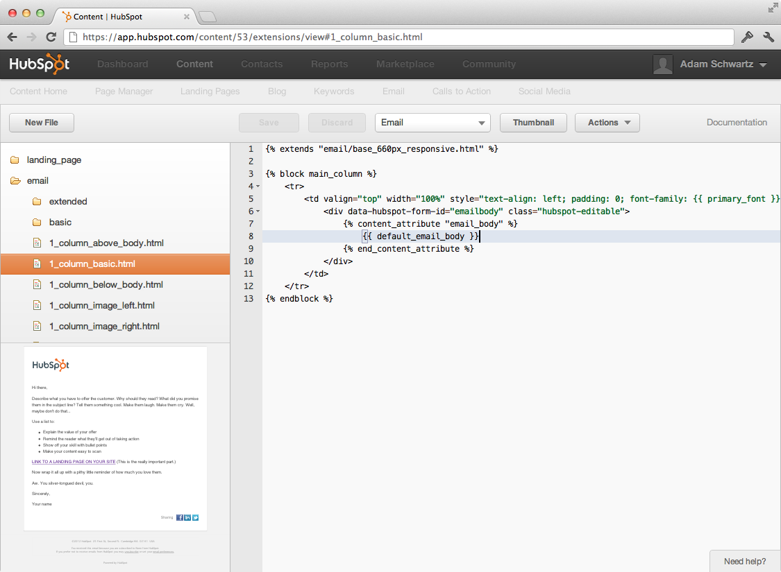Image resolution: width=781 pixels, height=572 pixels.
Task: Click the basic folder icon
Action: pyautogui.click(x=37, y=223)
